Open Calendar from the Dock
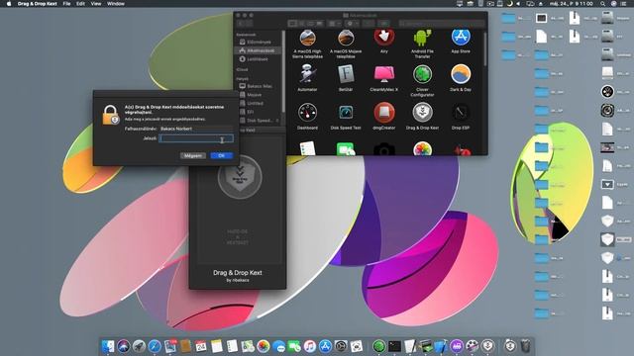This screenshot has width=634, height=356. (x=201, y=346)
